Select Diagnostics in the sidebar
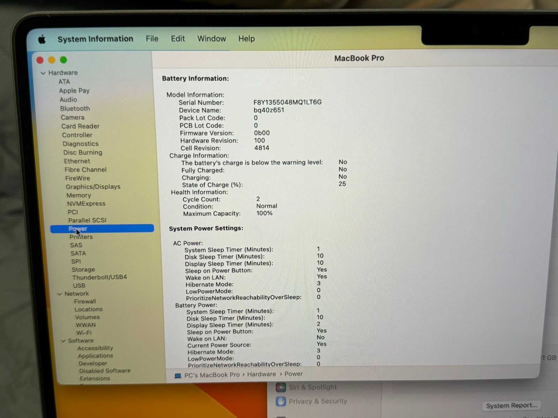Image resolution: width=558 pixels, height=418 pixels. [x=81, y=144]
